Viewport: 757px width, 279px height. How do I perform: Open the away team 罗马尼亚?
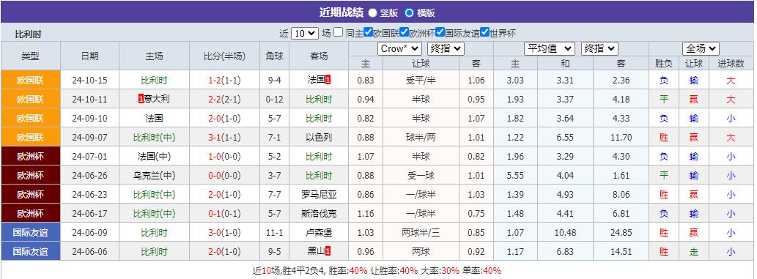319,195
